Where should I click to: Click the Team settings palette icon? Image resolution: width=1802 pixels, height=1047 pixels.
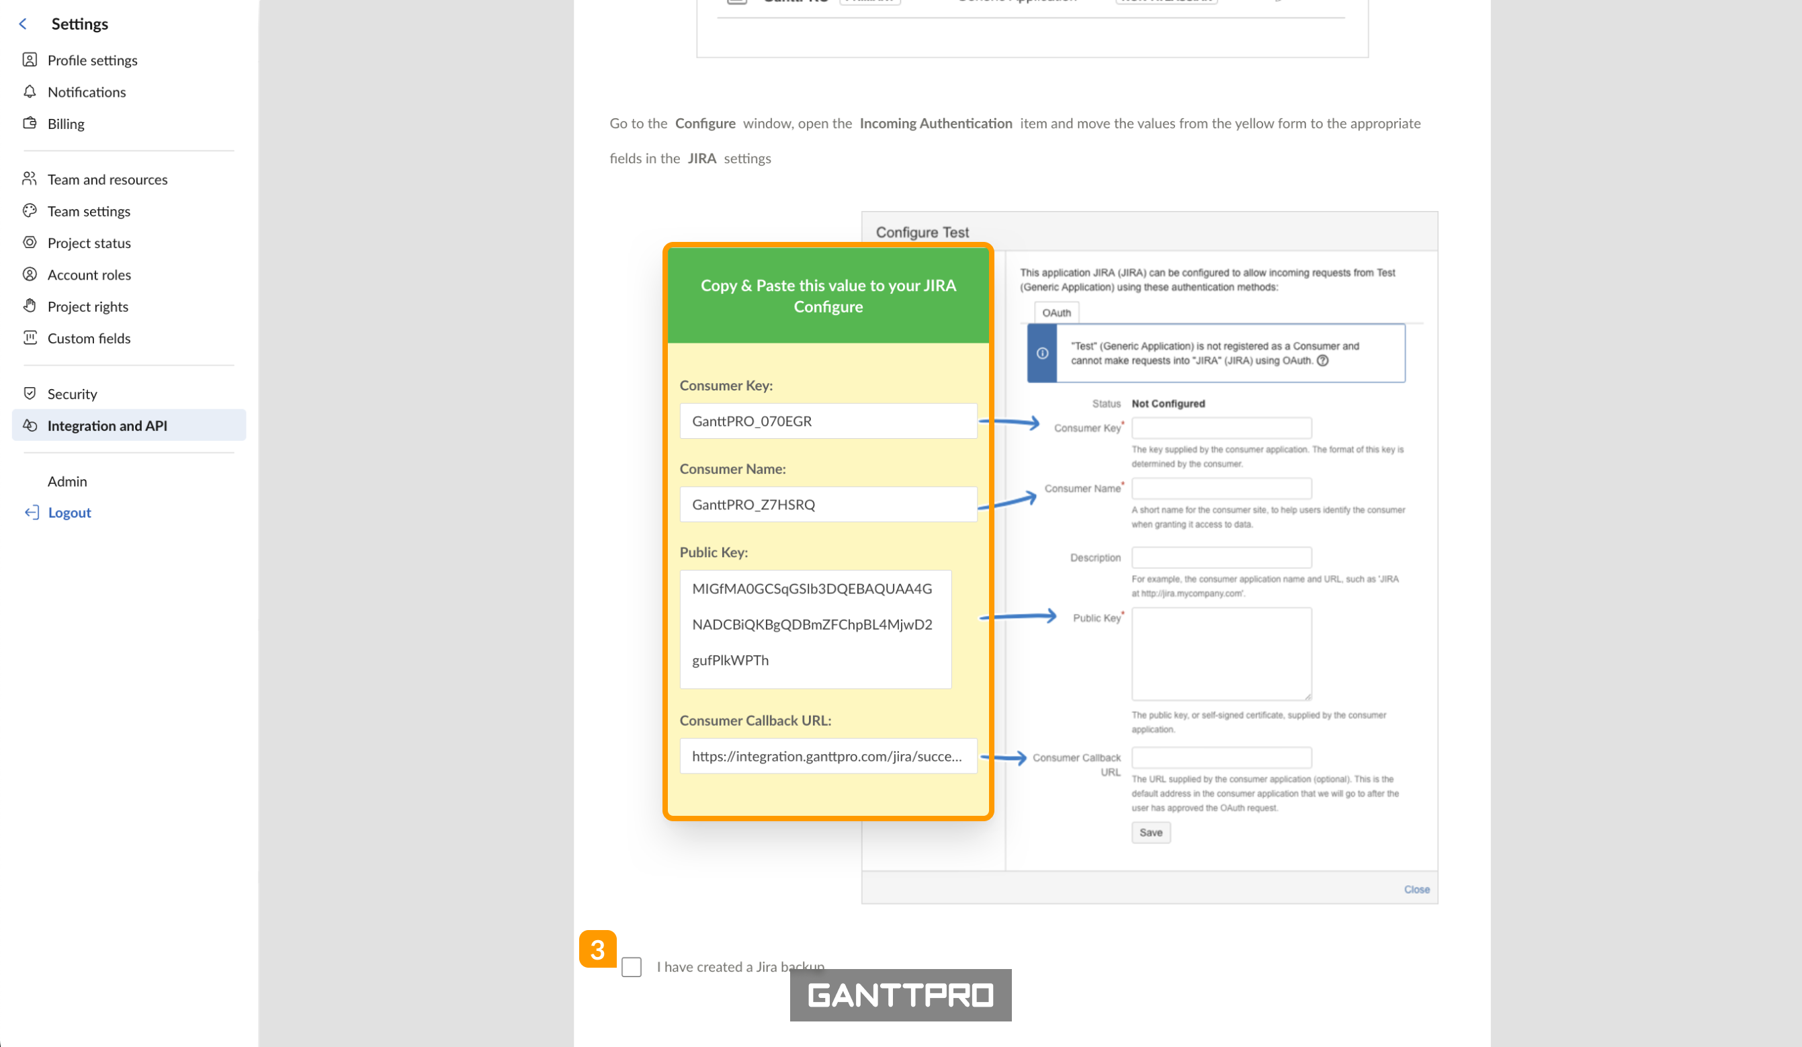(30, 211)
